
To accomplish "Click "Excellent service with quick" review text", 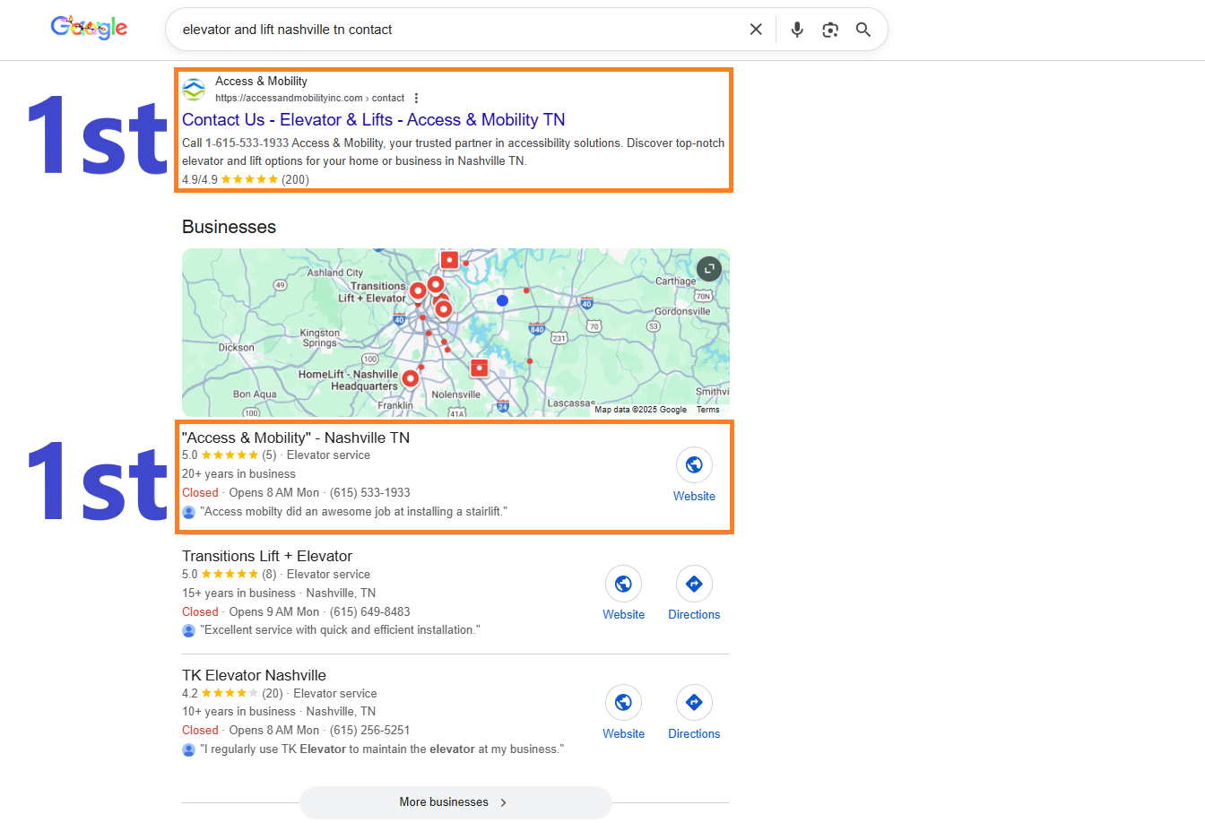I will pos(340,630).
